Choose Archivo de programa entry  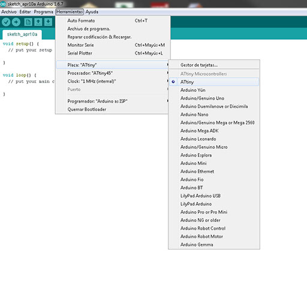click(113, 29)
